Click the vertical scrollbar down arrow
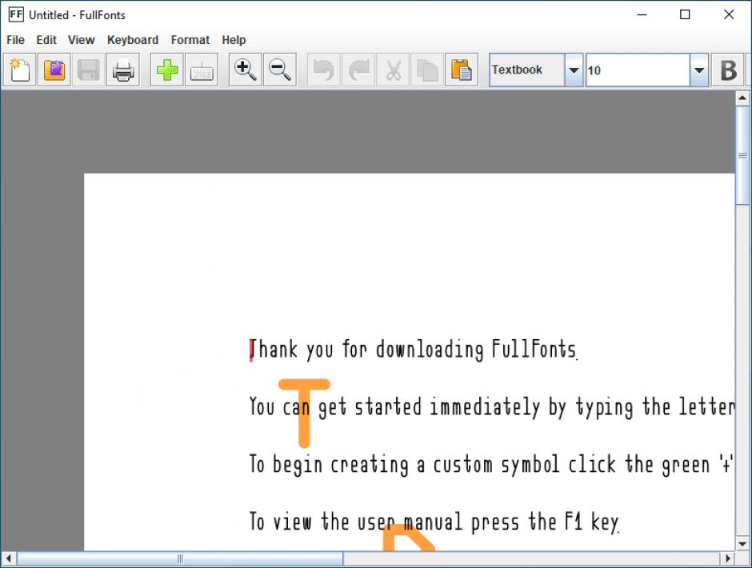752x568 pixels. (x=742, y=543)
